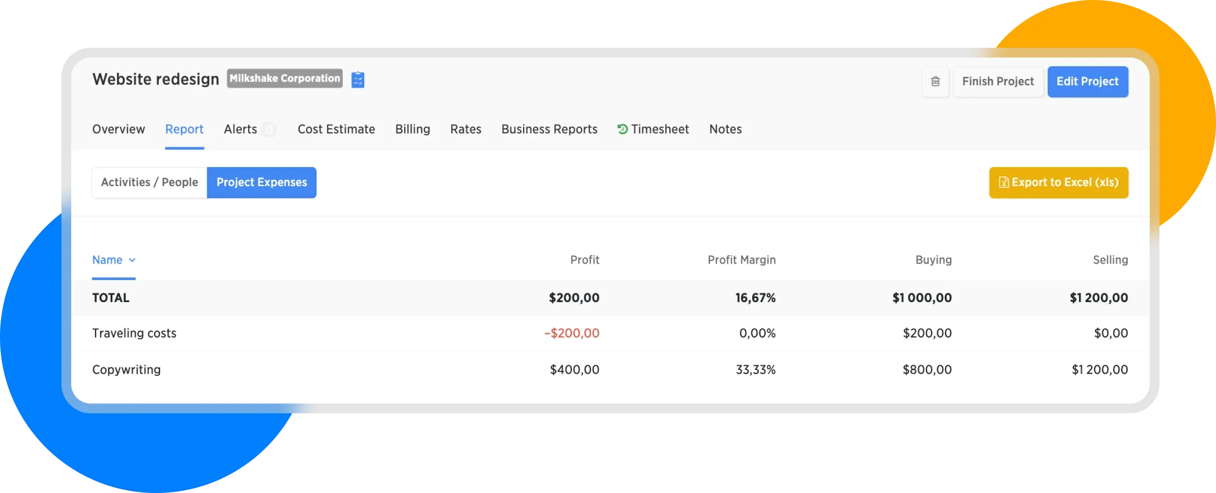
Task: Click the trash delete project icon
Action: [935, 82]
